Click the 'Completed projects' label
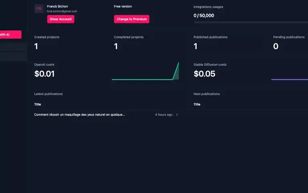This screenshot has height=193, width=308. pyautogui.click(x=129, y=37)
